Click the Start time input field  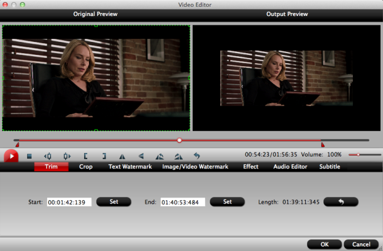point(69,202)
